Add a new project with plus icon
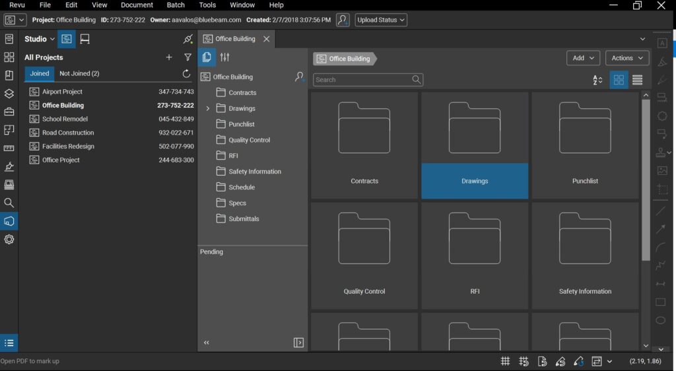 point(169,57)
